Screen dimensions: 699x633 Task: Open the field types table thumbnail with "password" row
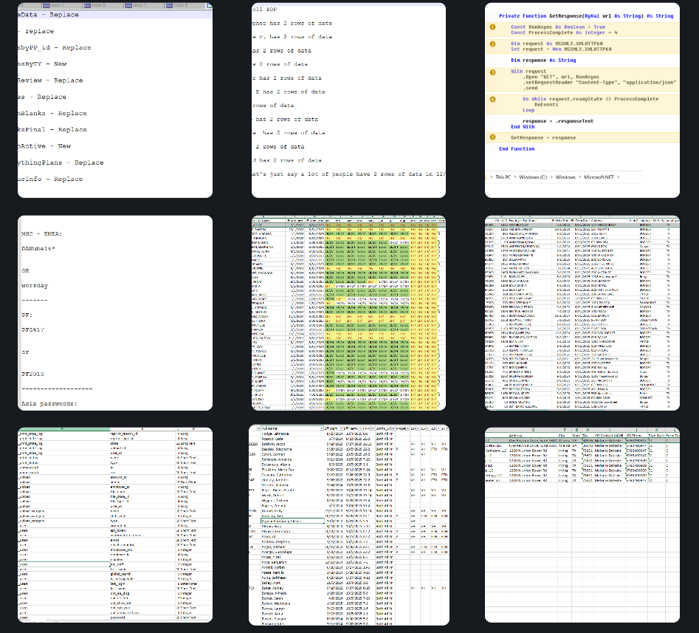tap(114, 524)
